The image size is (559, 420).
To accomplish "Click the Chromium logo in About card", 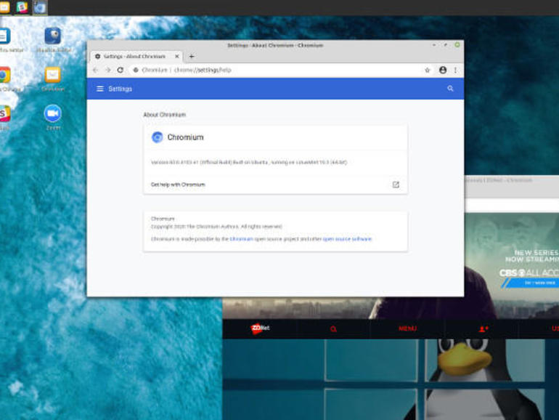I will [158, 137].
